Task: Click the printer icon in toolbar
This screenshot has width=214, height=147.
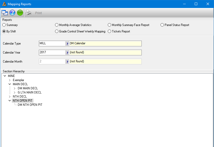Action: (28, 13)
